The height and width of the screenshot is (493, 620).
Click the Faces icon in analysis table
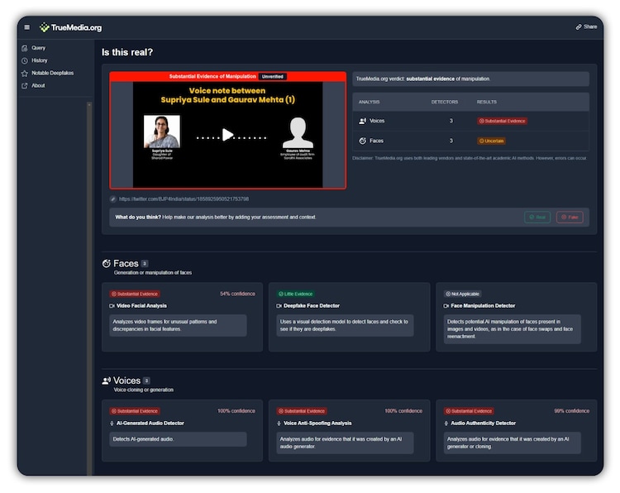pos(362,141)
